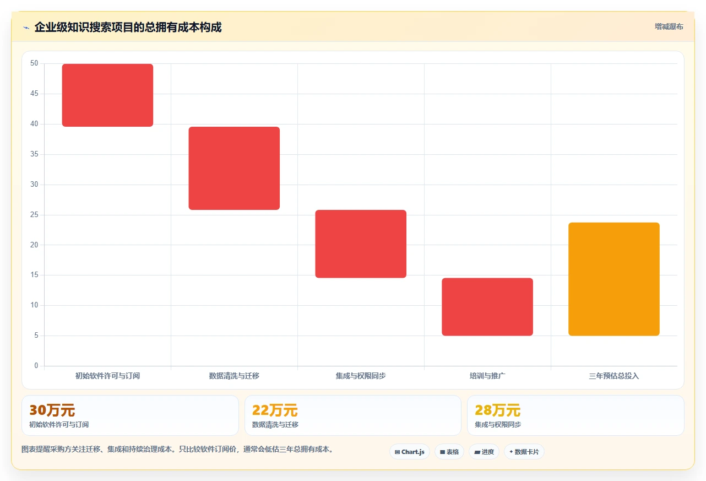Select the 22万元 data card
This screenshot has height=481, width=706.
(353, 415)
